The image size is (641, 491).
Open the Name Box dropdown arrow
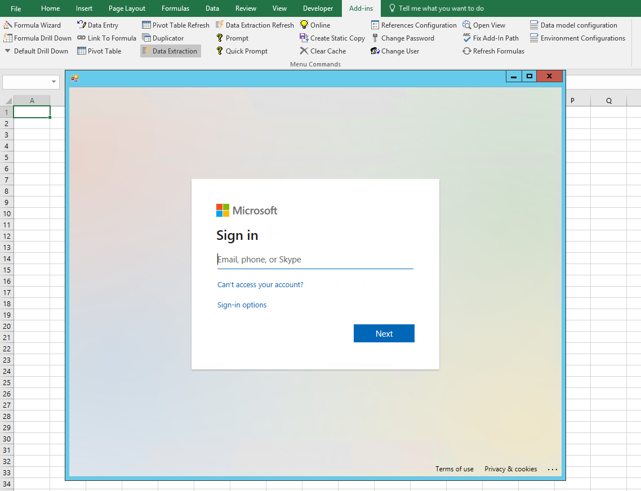pyautogui.click(x=54, y=82)
